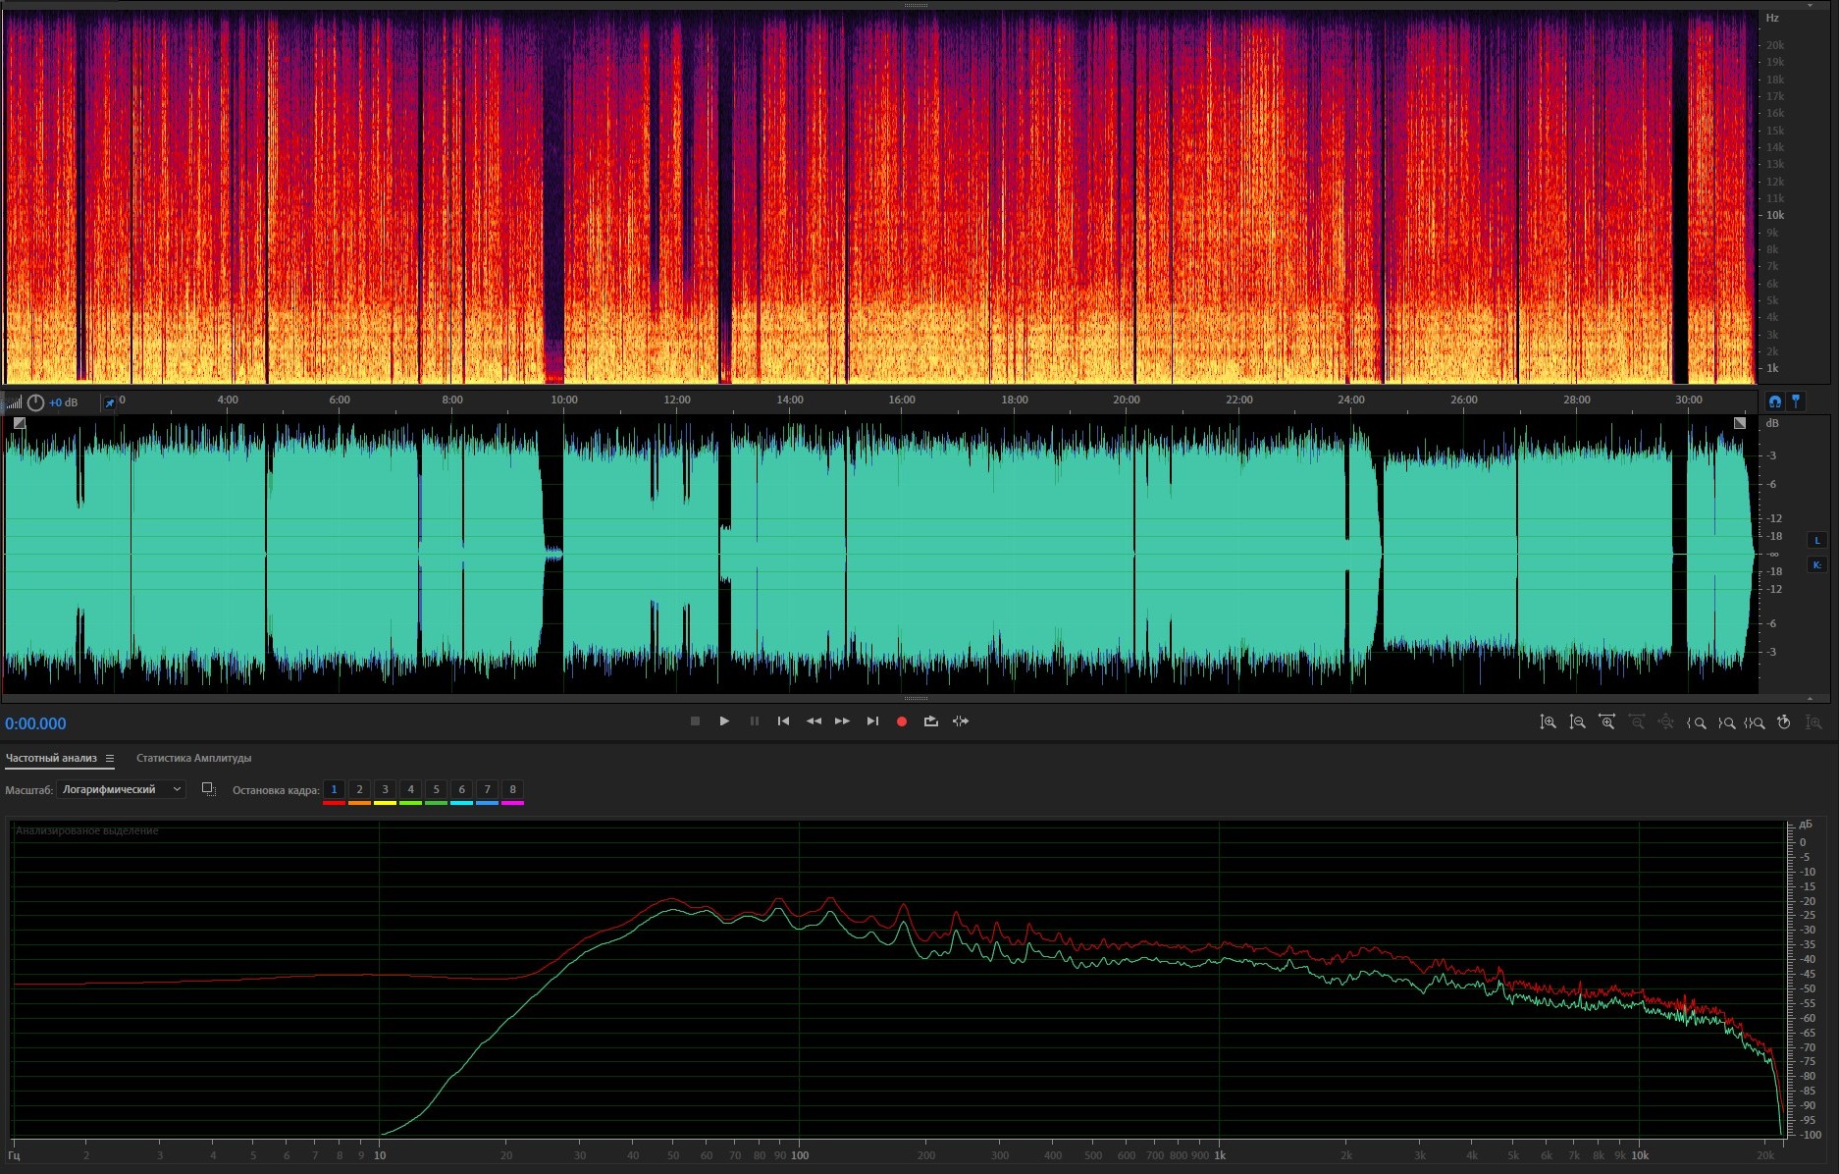Click the selection copy icon beside scale
The image size is (1839, 1174).
[x=208, y=789]
